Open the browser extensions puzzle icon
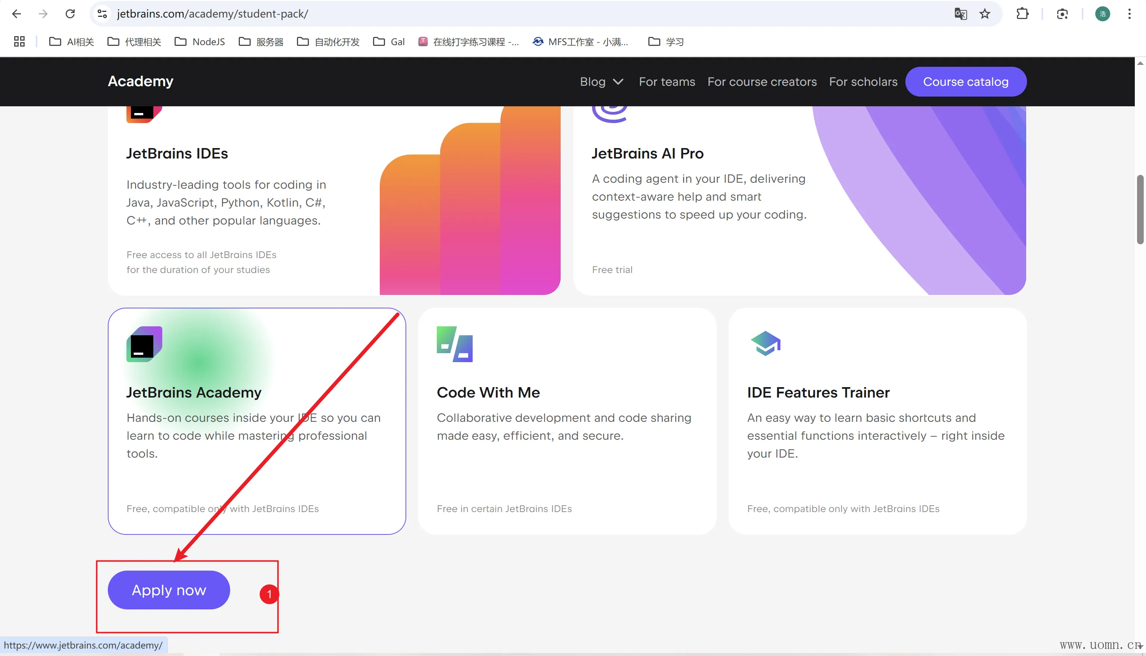 click(1022, 14)
